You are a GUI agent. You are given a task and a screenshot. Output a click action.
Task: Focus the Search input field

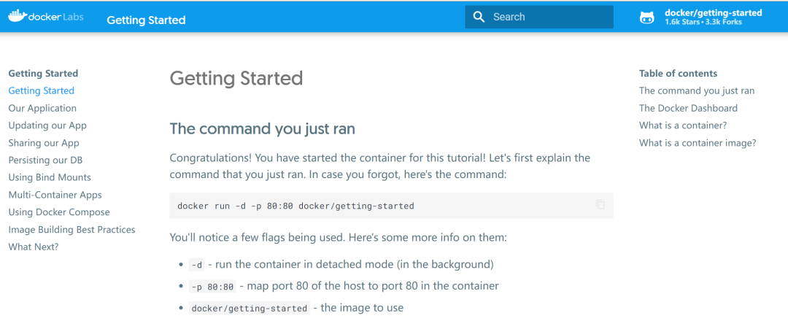coord(538,17)
